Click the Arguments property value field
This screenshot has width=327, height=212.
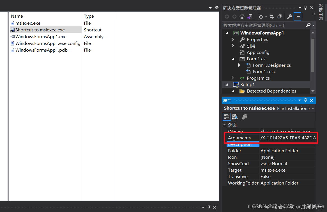click(288, 138)
